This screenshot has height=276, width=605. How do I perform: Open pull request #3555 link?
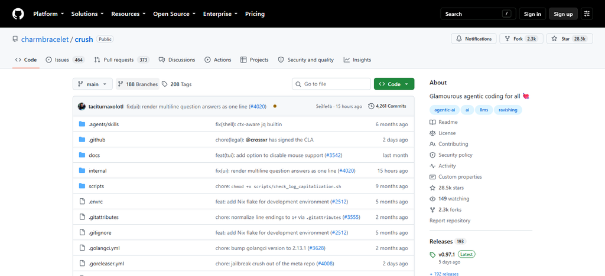(x=351, y=217)
